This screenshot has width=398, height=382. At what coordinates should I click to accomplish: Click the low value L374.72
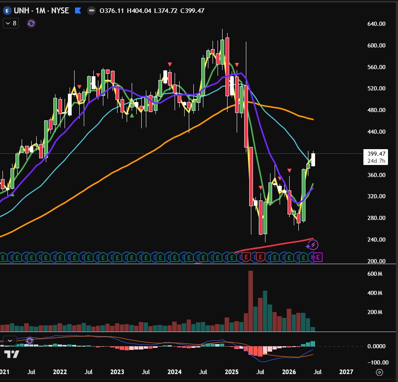(165, 11)
